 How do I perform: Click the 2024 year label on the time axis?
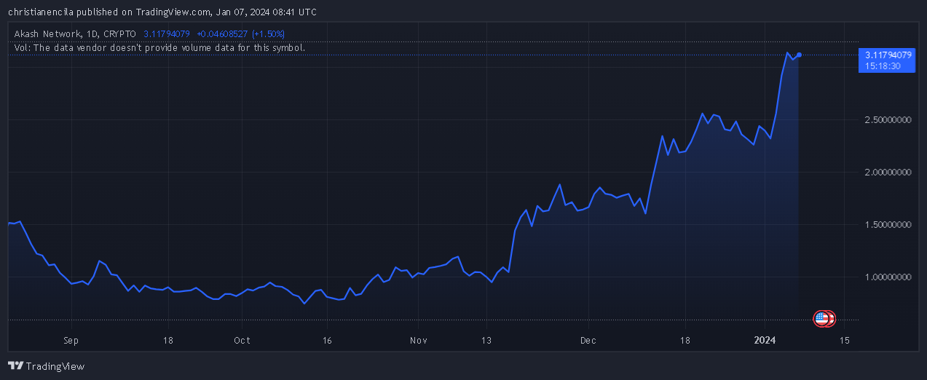[x=765, y=340]
